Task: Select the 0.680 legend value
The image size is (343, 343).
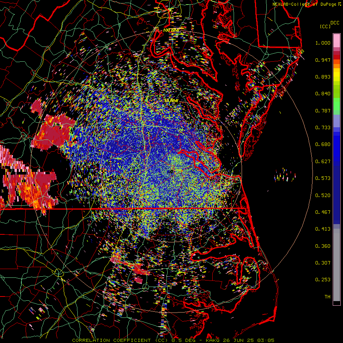Action: tap(323, 144)
